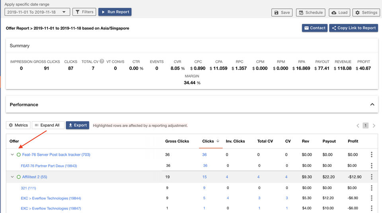Click the green status circle for Affilitest 2
This screenshot has height=213, width=382.
pos(18,177)
